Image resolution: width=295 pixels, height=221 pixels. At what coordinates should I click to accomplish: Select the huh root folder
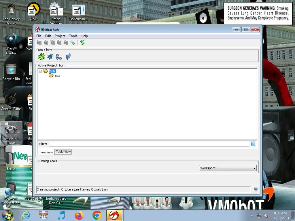tap(52, 71)
